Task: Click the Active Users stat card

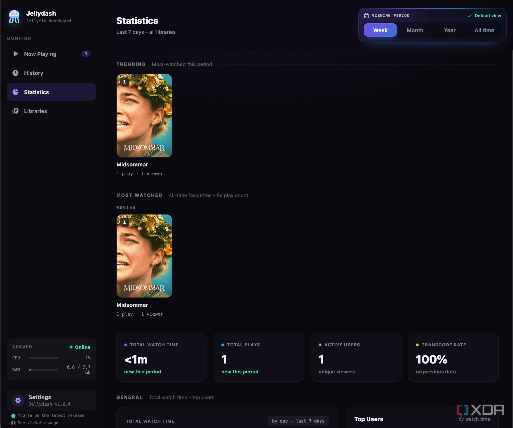Action: pos(356,357)
